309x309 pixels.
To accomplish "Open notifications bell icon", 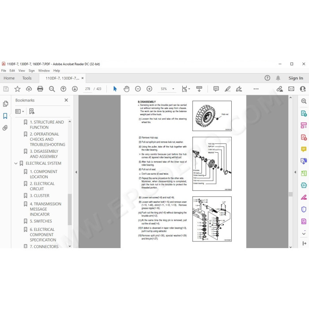I will [x=278, y=78].
